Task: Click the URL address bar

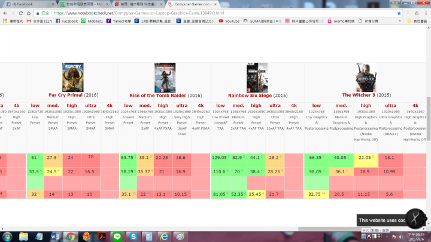Action: [x=220, y=13]
